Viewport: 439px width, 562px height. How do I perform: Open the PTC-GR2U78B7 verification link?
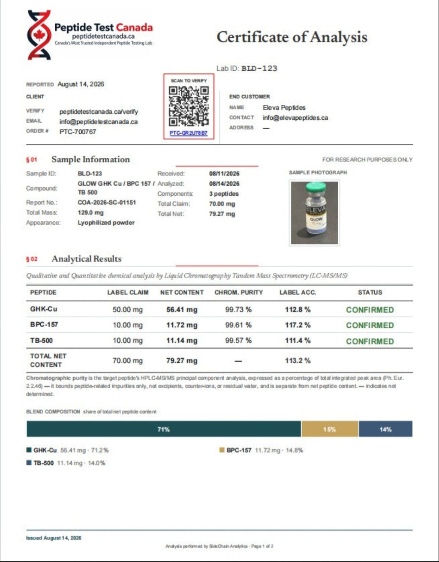tap(189, 133)
